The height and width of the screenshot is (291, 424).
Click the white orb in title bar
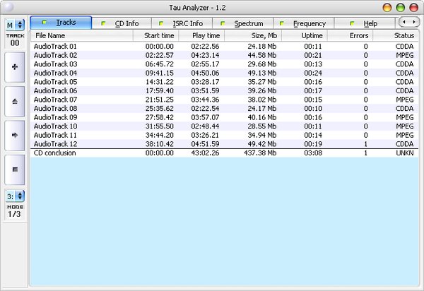[8, 7]
